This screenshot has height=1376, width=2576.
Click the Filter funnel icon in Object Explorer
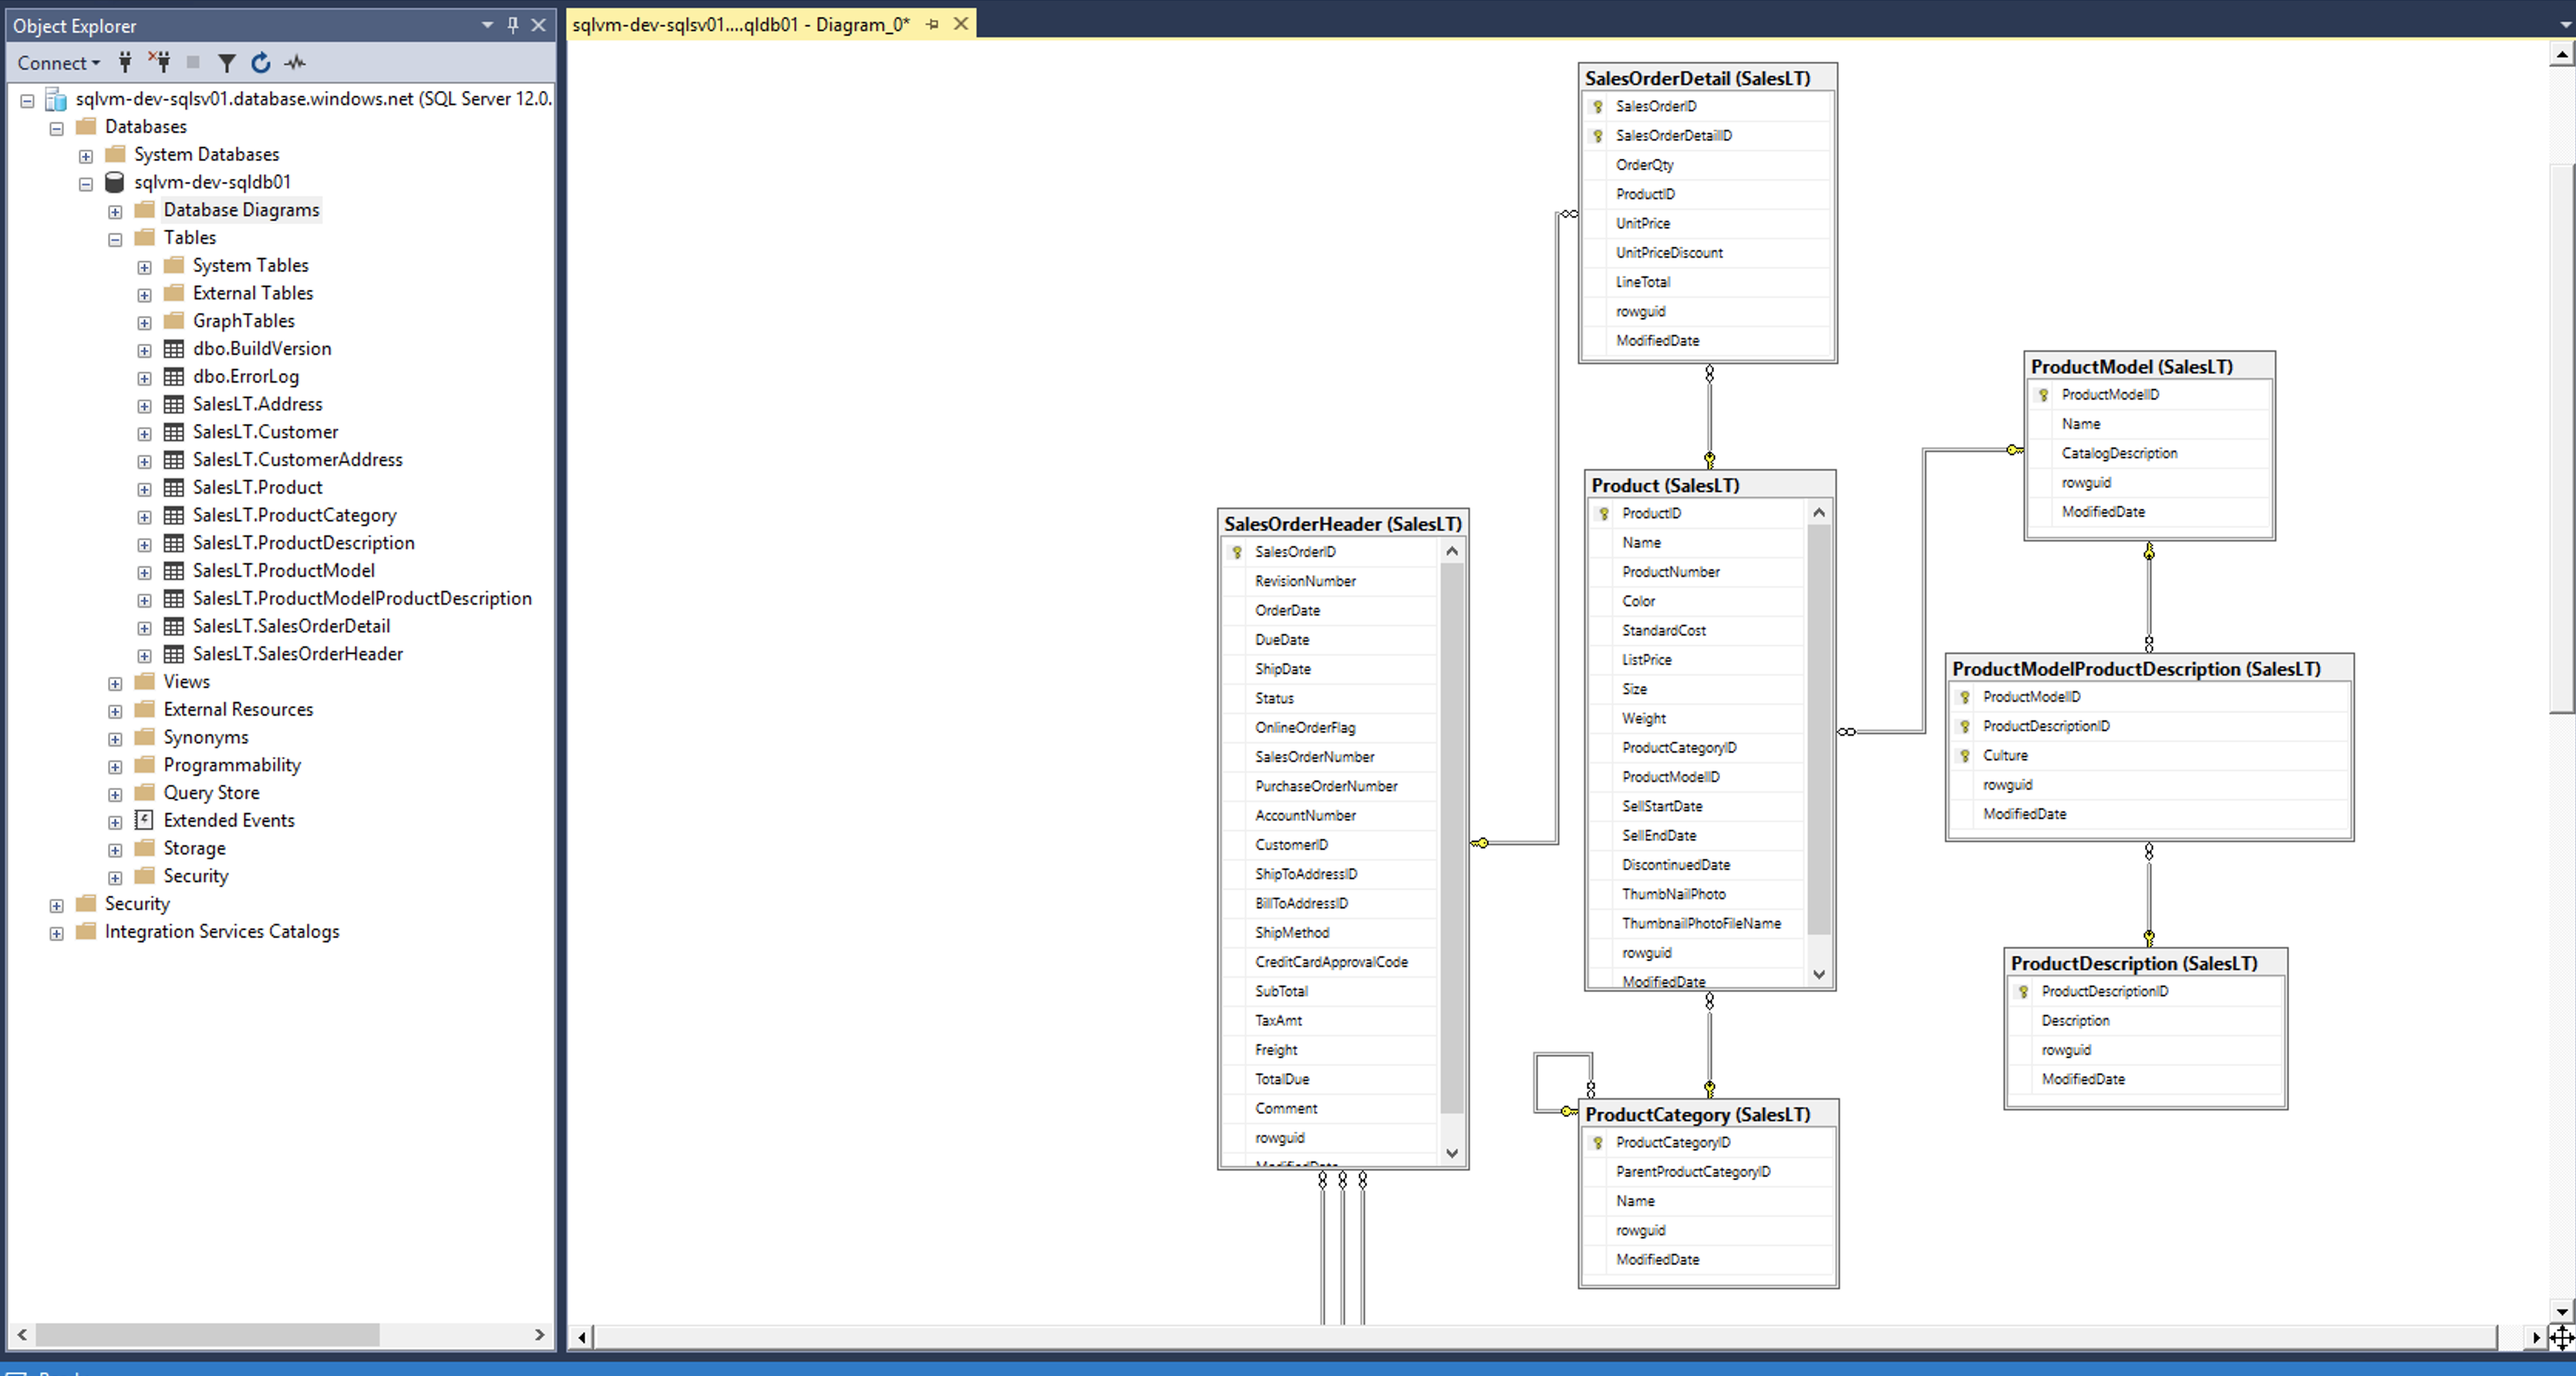[x=227, y=63]
